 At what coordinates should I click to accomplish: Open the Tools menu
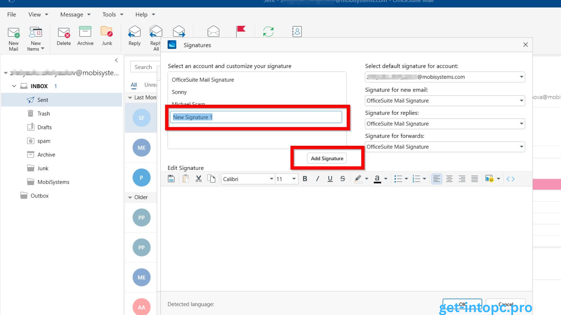point(113,15)
